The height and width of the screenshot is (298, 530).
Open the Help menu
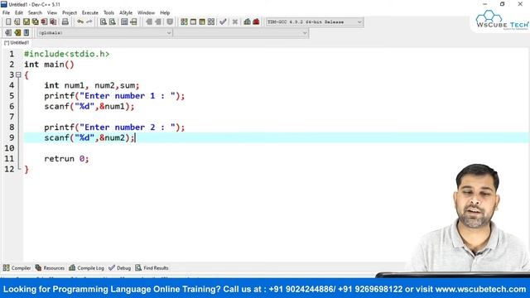[165, 13]
